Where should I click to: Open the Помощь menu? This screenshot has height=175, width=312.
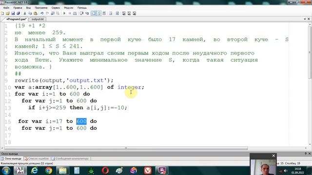[x=82, y=8]
